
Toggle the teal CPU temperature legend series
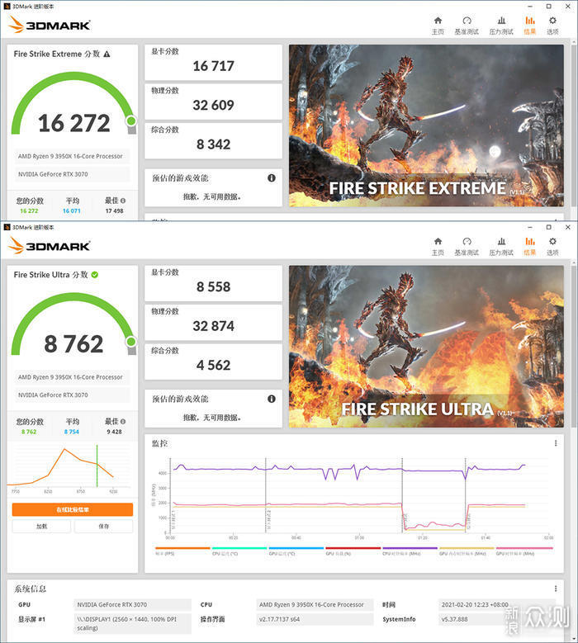(x=239, y=551)
